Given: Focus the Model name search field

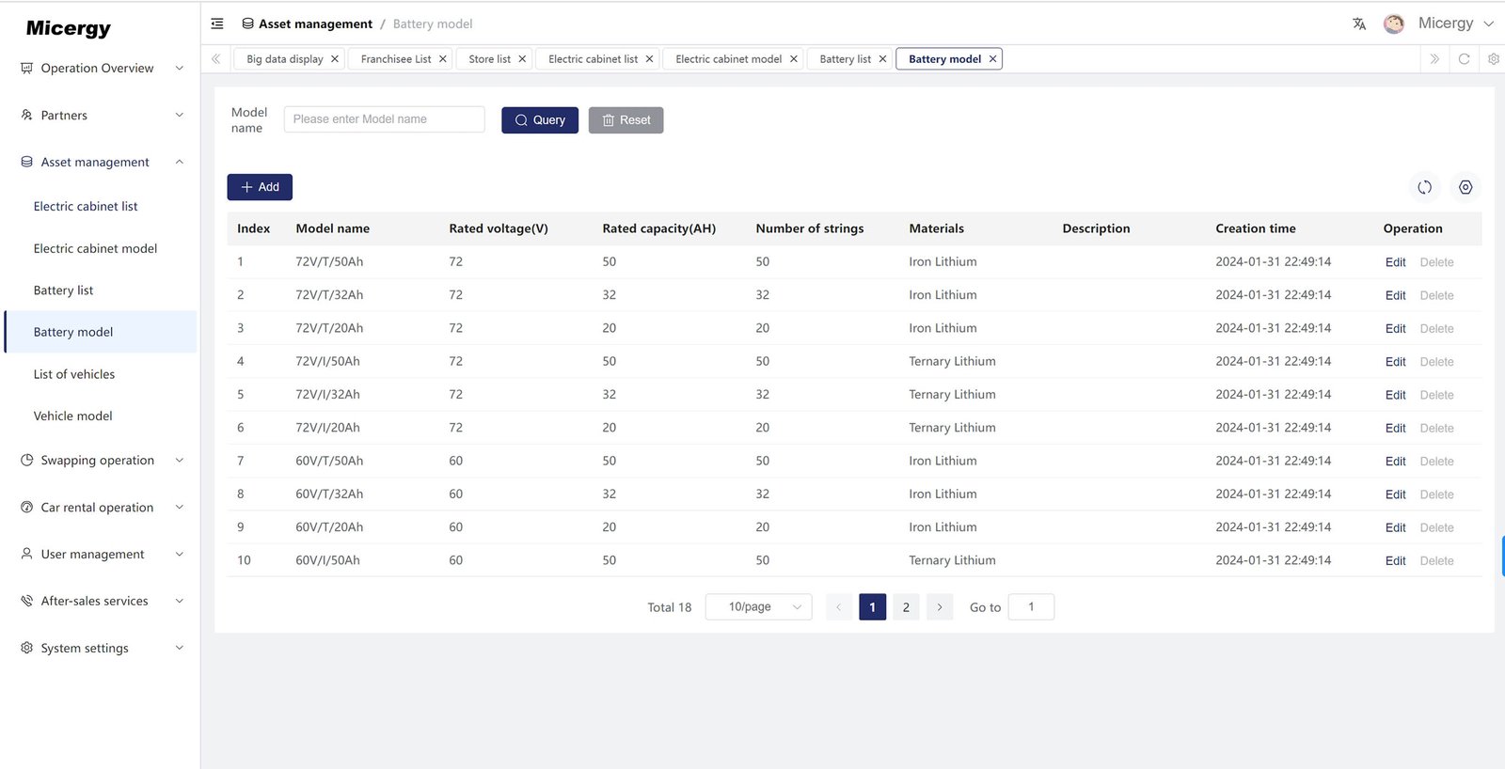Looking at the screenshot, I should click(x=384, y=119).
